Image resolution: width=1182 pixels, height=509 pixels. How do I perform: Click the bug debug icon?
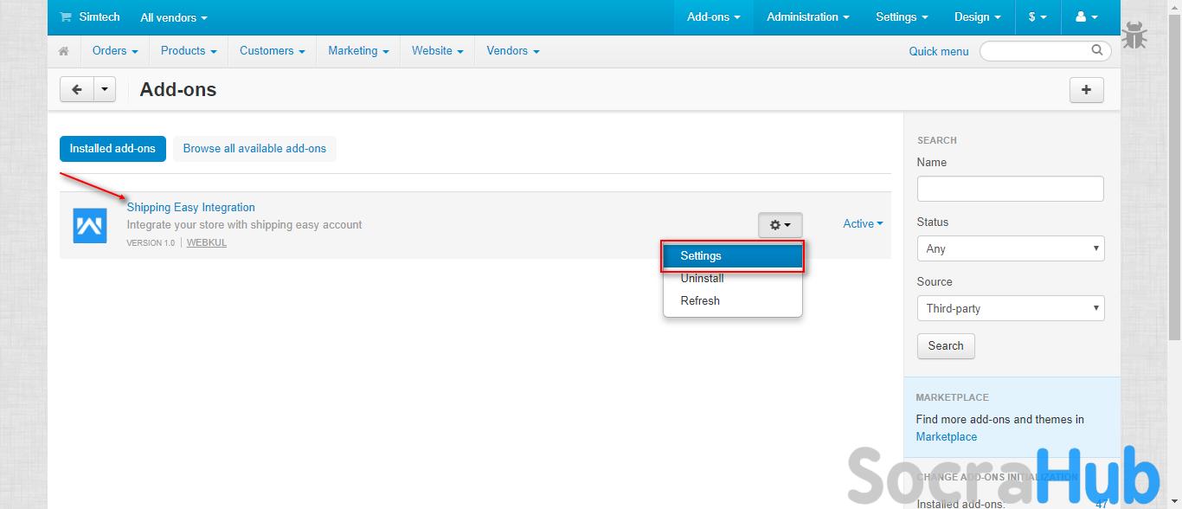pos(1134,36)
